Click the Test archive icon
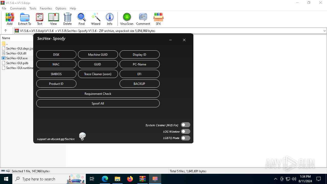Screen dimensions: 327x184 point(40,19)
